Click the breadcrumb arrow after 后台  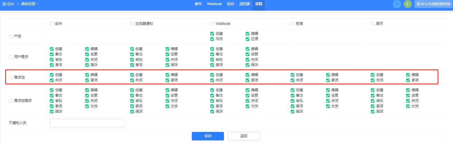click(x=18, y=4)
